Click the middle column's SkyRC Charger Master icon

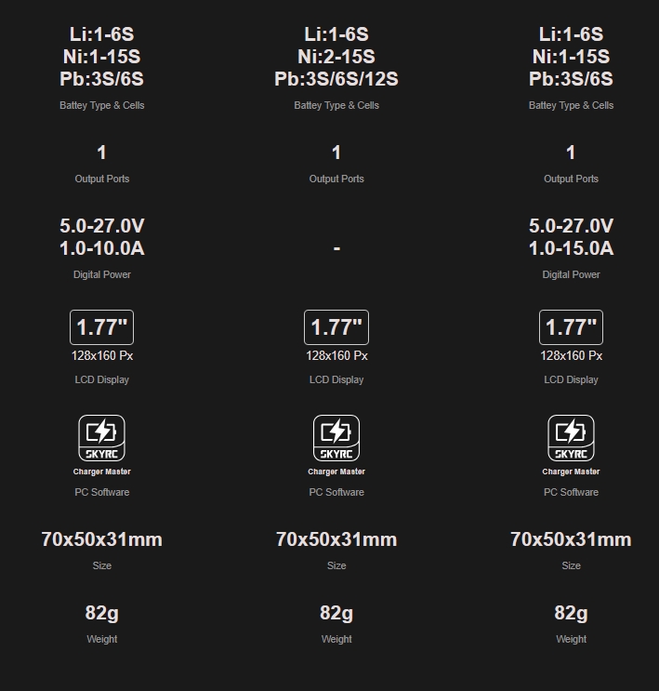point(336,438)
